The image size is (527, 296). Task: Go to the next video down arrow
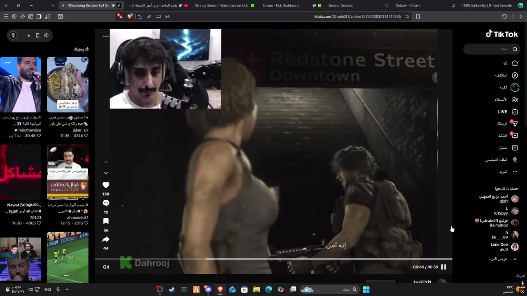(x=106, y=173)
